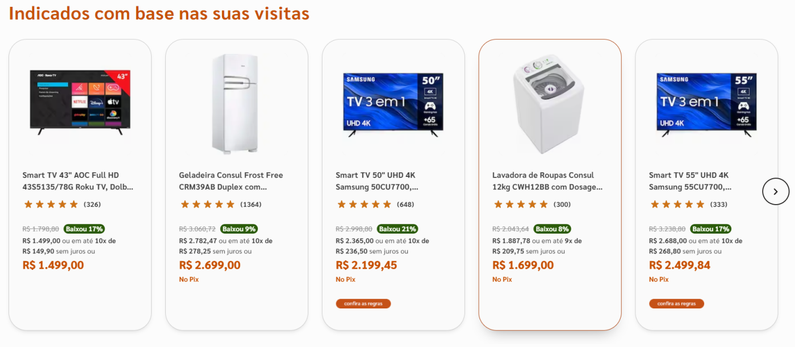Click star rating with 326 reviews
Image resolution: width=795 pixels, height=347 pixels.
click(x=51, y=205)
